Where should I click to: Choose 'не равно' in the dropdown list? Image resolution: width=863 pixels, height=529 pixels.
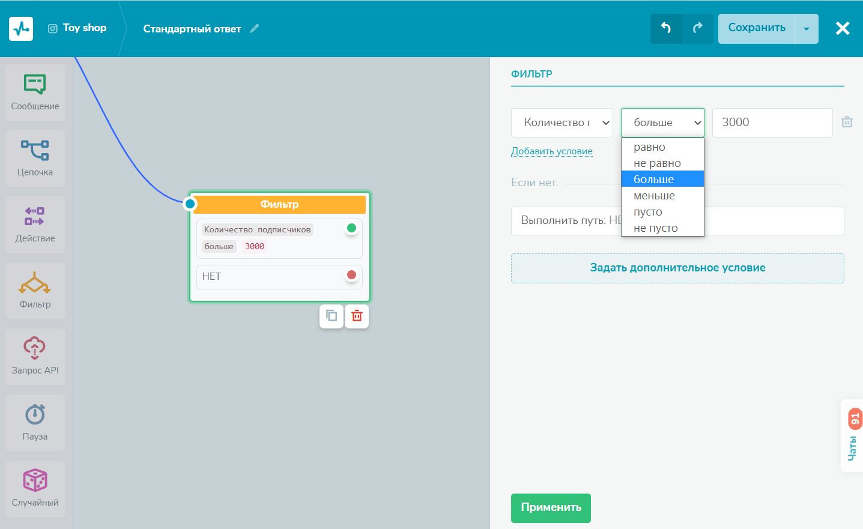(x=657, y=163)
